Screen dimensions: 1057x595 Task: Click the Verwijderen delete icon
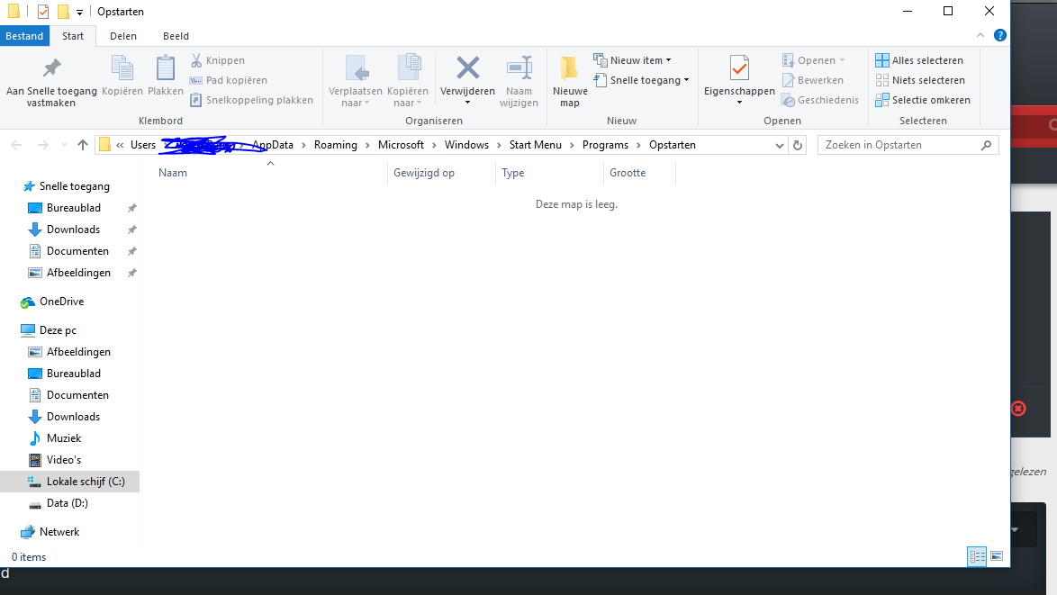coord(467,68)
